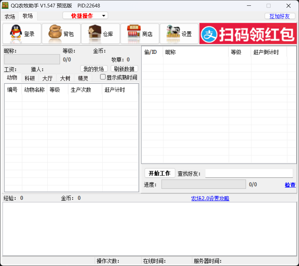Click the 互加好友 link

[280, 16]
